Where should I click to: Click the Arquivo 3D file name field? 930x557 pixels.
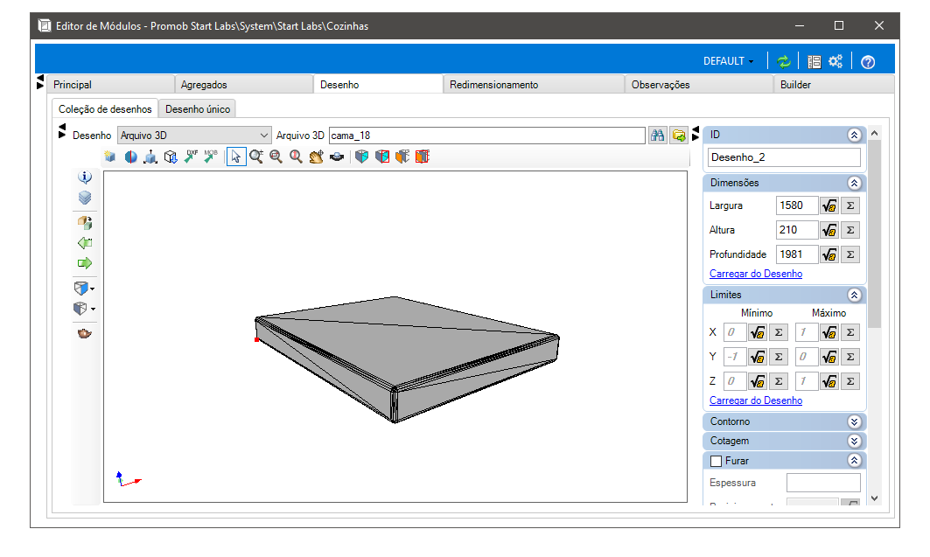(487, 136)
